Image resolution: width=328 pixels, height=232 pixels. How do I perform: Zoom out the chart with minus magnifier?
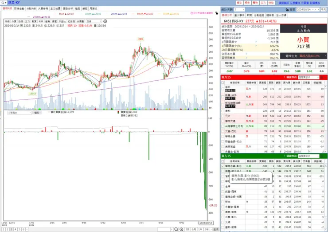coord(176,229)
